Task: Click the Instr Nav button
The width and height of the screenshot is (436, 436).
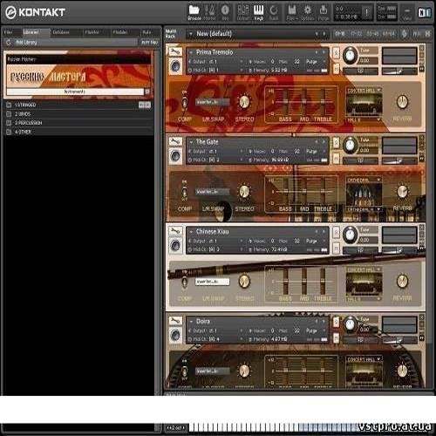Action: point(149,43)
